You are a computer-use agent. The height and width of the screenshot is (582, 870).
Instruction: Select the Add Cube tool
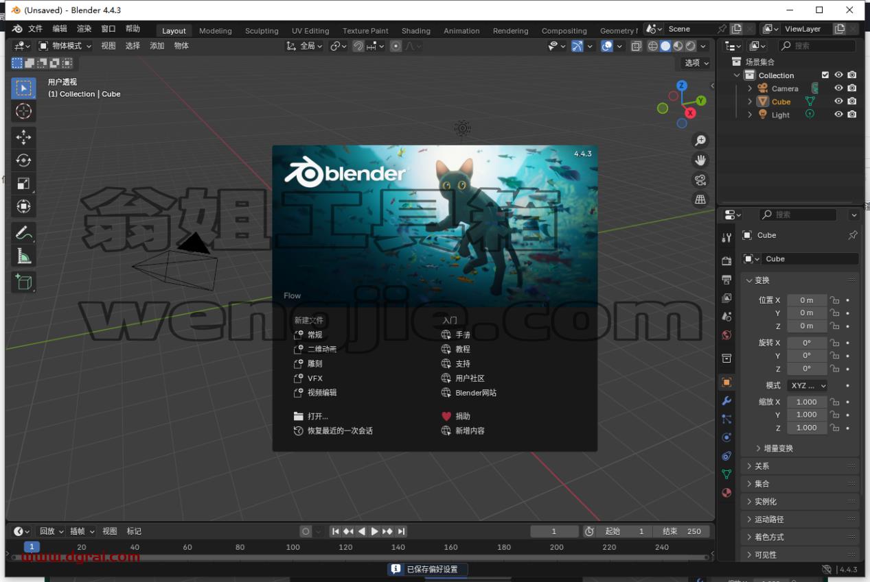coord(23,282)
